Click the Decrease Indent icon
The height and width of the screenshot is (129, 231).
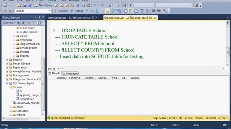154,11
